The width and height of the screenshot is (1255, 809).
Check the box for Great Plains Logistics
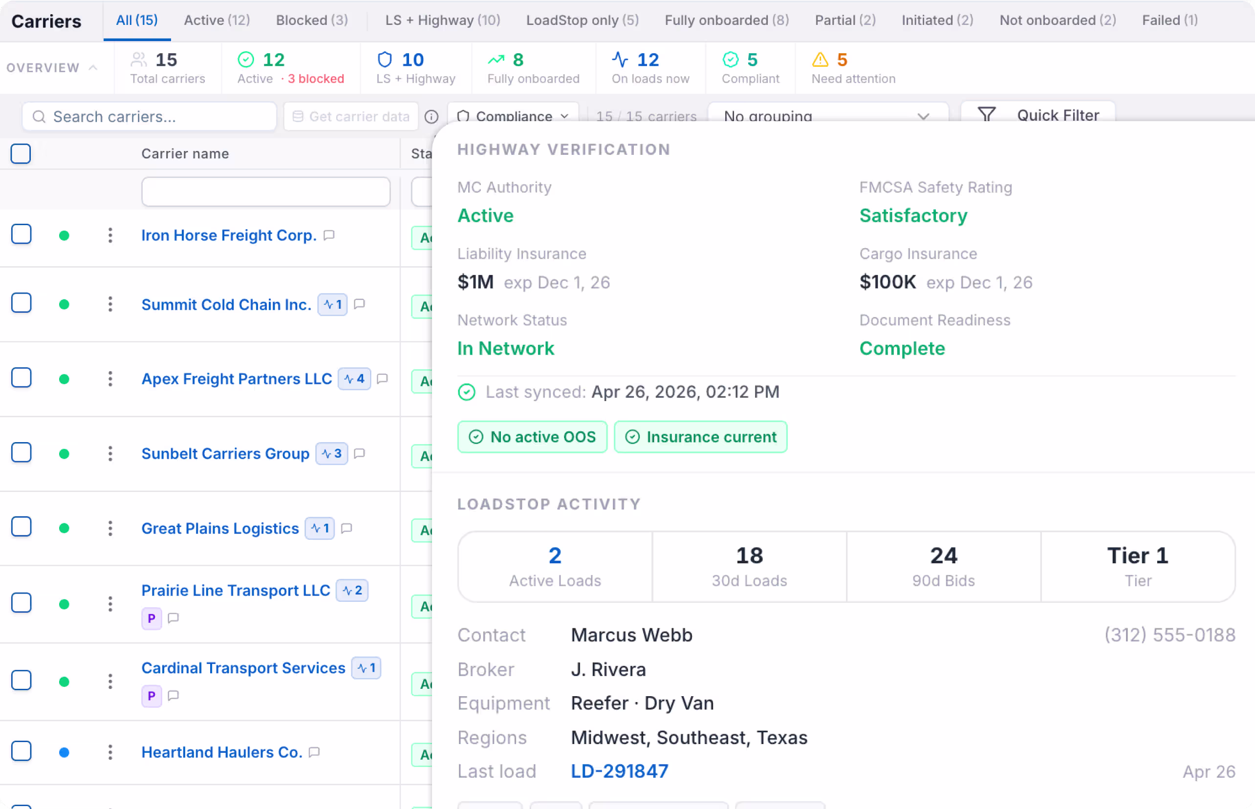pos(21,527)
